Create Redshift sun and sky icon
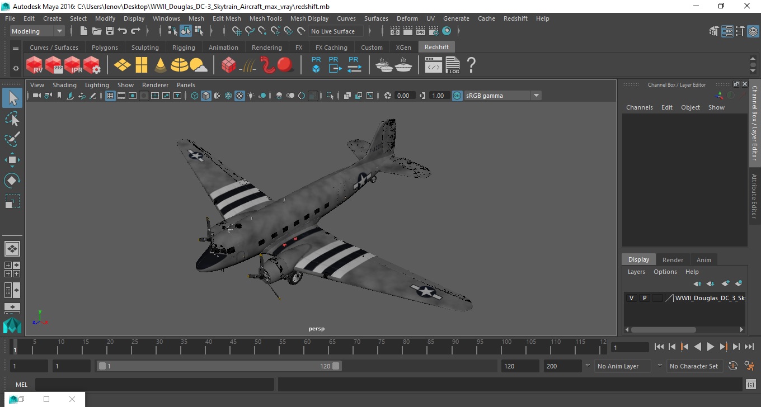Screen dimensions: 761x407 tap(198, 65)
